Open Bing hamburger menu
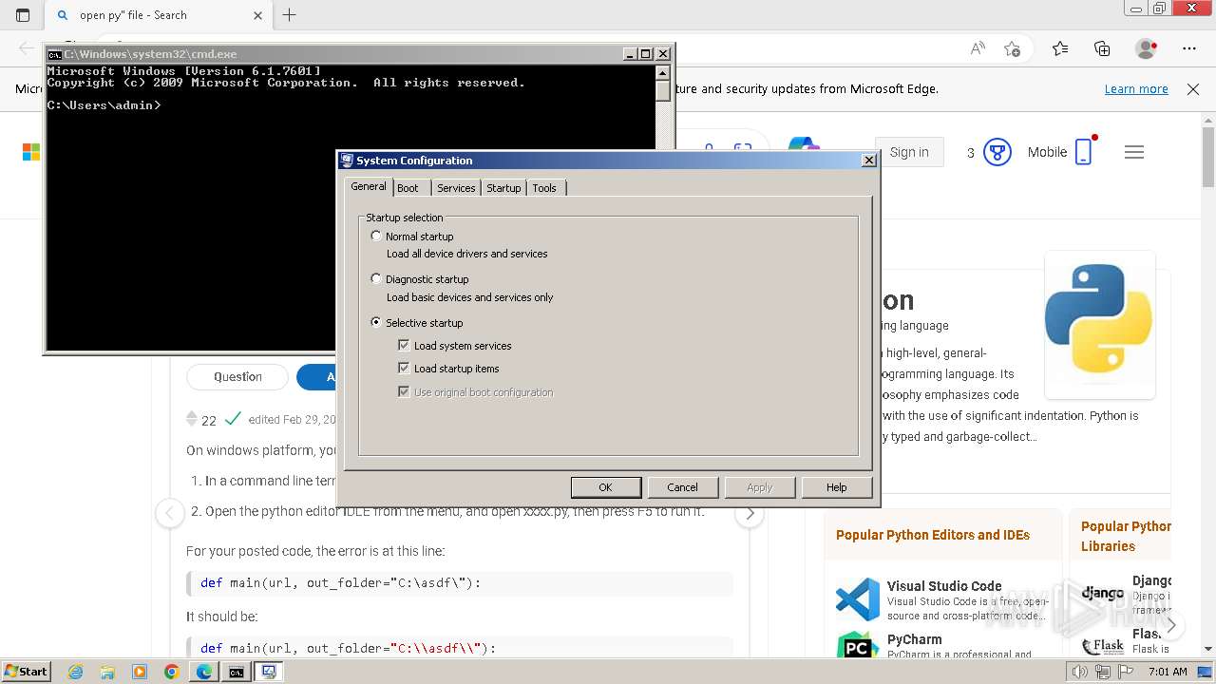 pos(1134,152)
